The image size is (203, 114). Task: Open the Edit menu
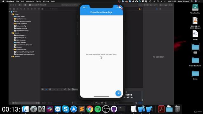pyautogui.click(x=23, y=1)
